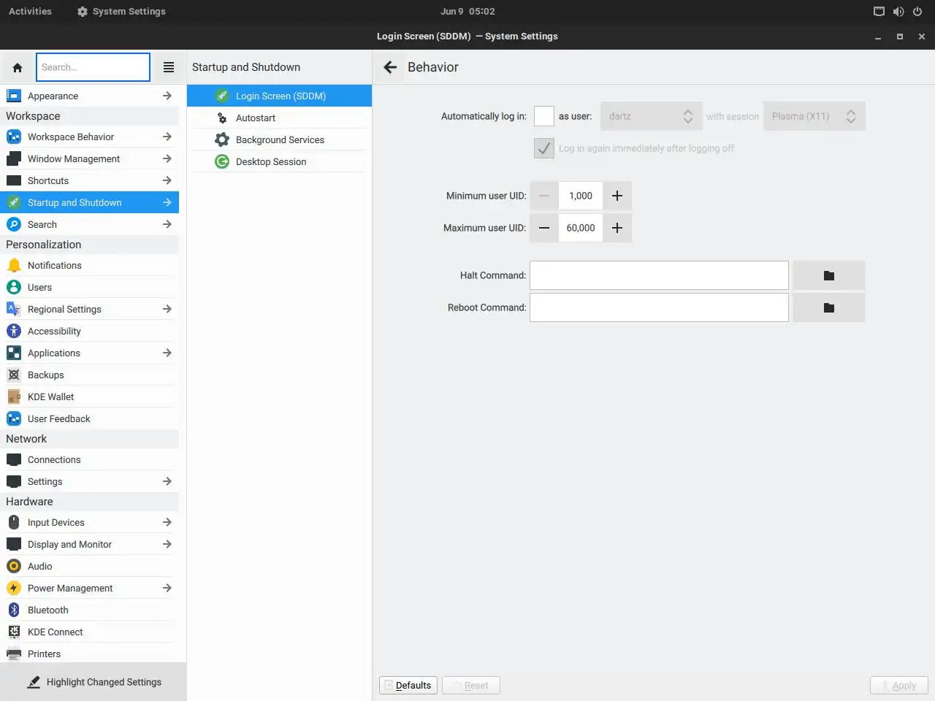This screenshot has width=935, height=701.
Task: Click the back arrow next to Behavior
Action: pyautogui.click(x=390, y=67)
